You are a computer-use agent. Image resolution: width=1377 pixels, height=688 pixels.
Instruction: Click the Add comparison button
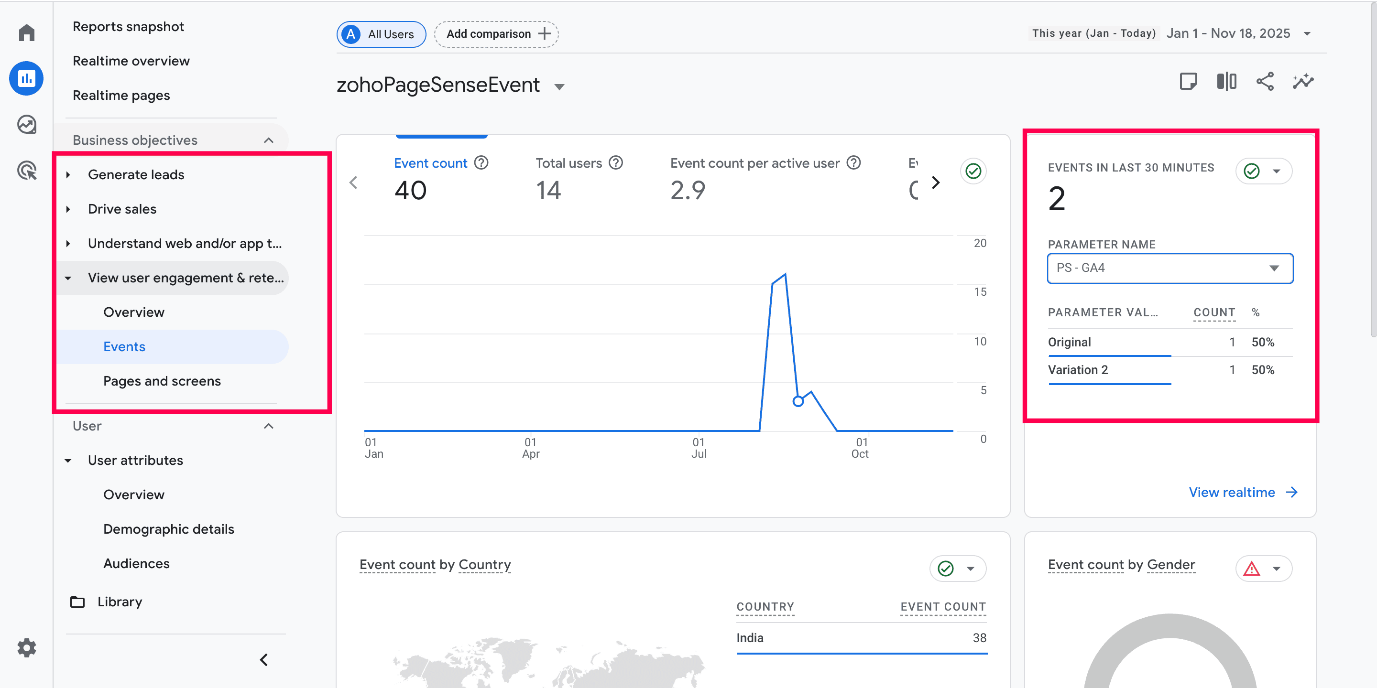pos(497,34)
